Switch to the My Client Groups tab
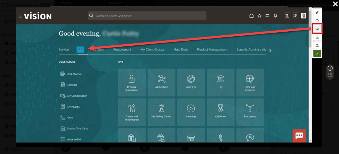339x154 pixels. coord(152,49)
